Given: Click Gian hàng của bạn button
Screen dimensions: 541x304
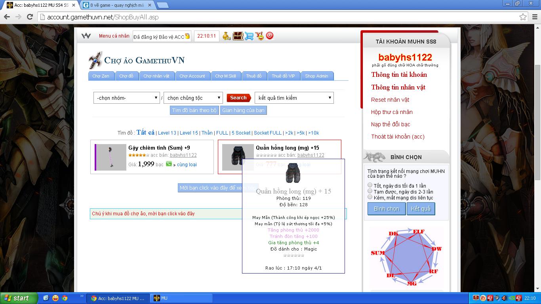Looking at the screenshot, I should coord(243,110).
